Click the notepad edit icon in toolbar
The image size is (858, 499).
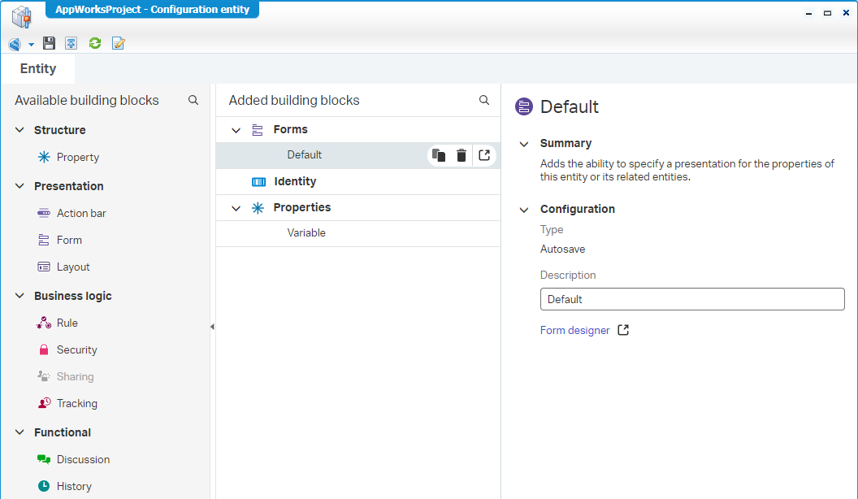coord(119,43)
